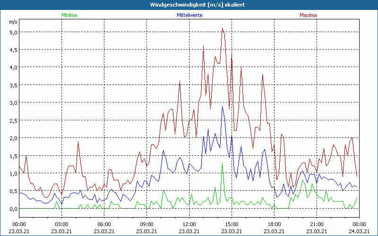Click the blue Mittelwerte peak near 14:20

(x=222, y=107)
